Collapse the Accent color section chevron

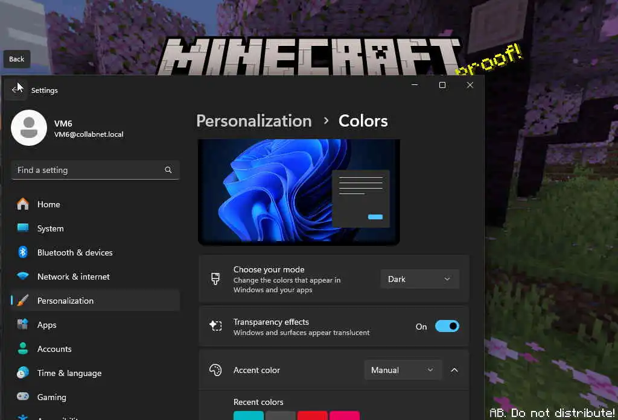pos(454,370)
